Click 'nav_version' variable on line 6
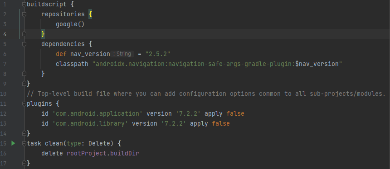The height and width of the screenshot is (169, 390). point(90,54)
